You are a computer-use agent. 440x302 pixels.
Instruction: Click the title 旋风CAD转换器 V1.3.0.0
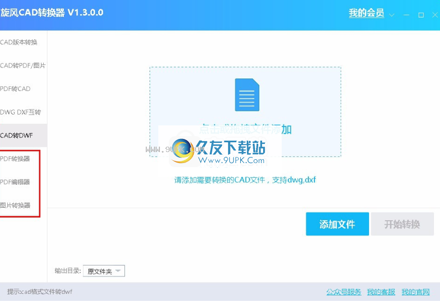click(x=52, y=13)
